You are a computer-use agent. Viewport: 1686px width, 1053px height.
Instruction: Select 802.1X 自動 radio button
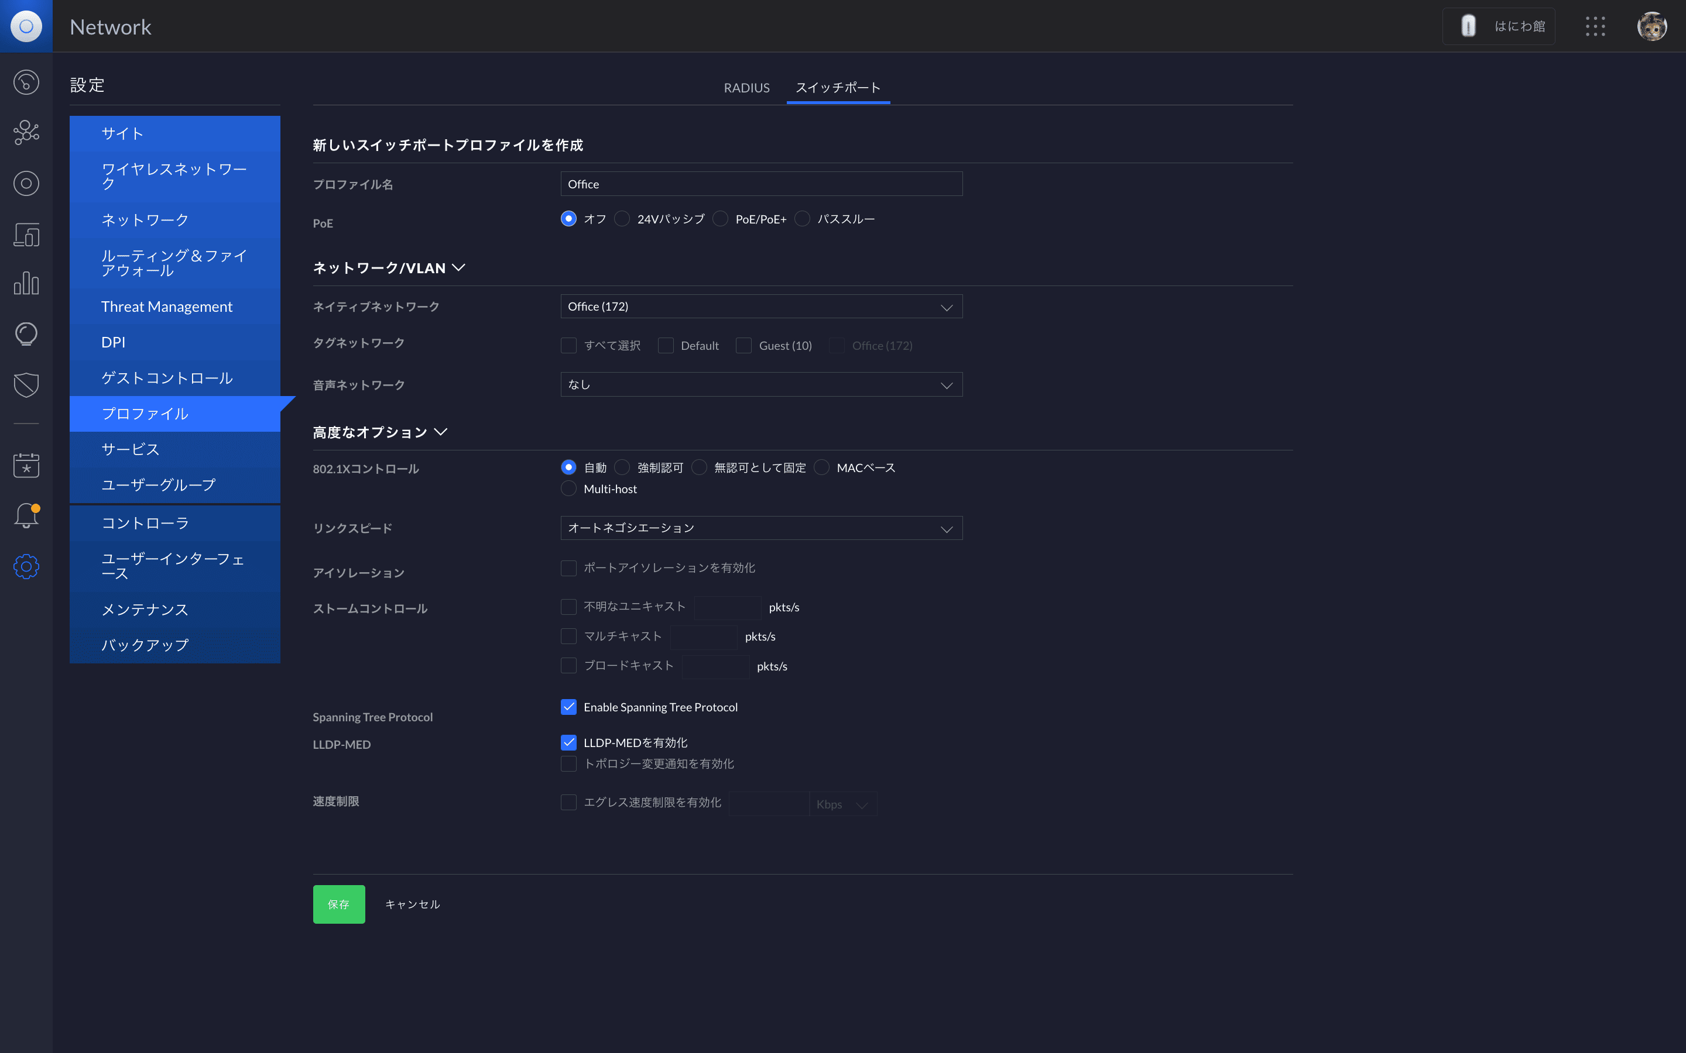[x=568, y=467]
